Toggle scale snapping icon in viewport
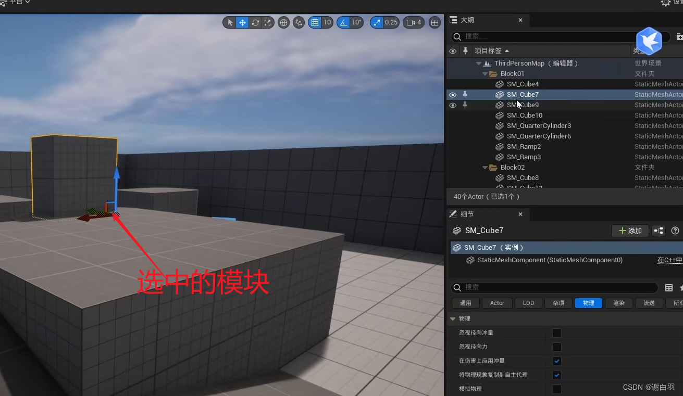Screen dimensions: 683x396 [x=377, y=22]
